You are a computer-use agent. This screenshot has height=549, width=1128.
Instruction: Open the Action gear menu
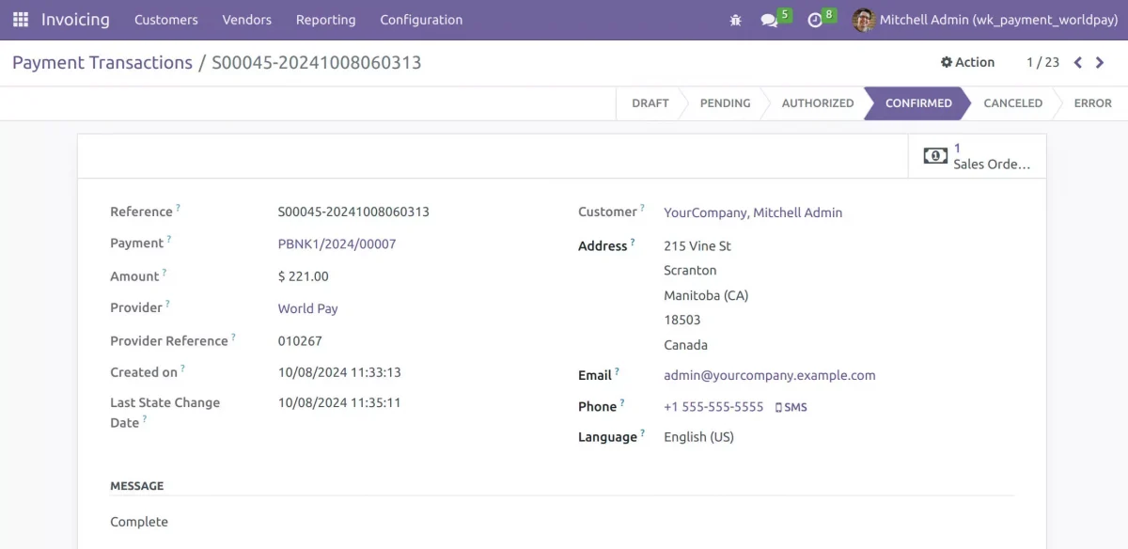point(967,62)
